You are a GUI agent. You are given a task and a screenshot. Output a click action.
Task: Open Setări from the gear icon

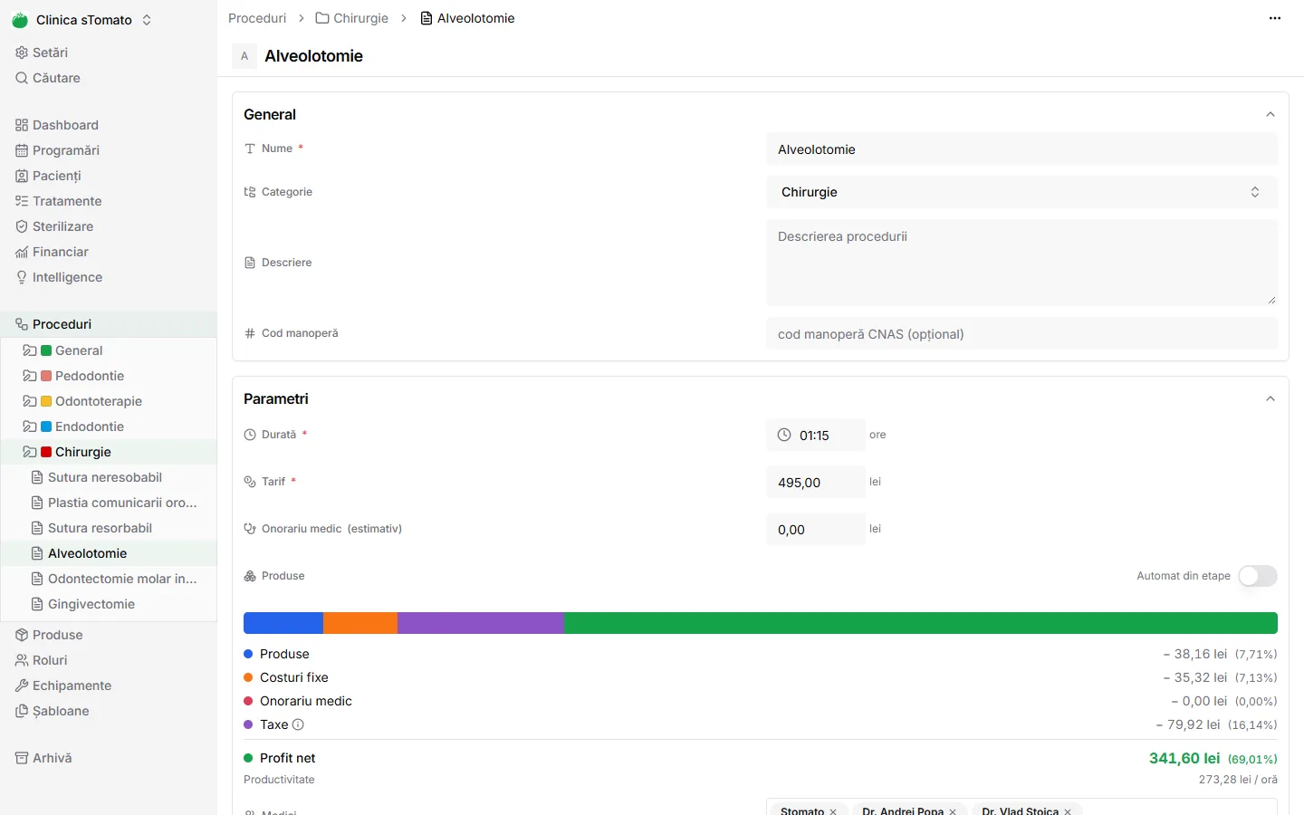pyautogui.click(x=22, y=53)
